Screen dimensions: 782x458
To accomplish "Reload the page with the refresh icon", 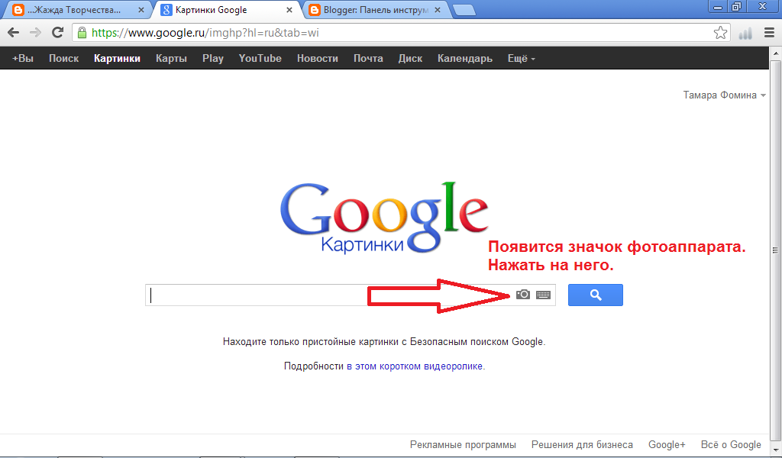I will pos(58,33).
